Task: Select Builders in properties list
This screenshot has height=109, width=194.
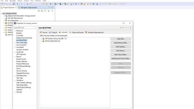Action: point(19,33)
